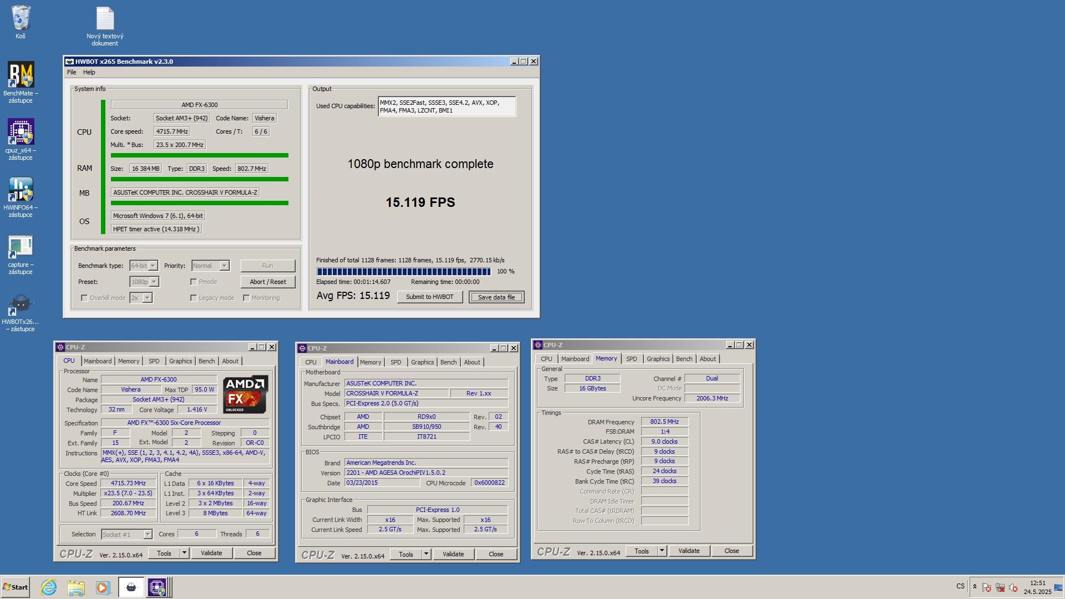Image resolution: width=1065 pixels, height=599 pixels.
Task: Click the title icon of CPU-Z Mainboard window
Action: pyautogui.click(x=302, y=348)
